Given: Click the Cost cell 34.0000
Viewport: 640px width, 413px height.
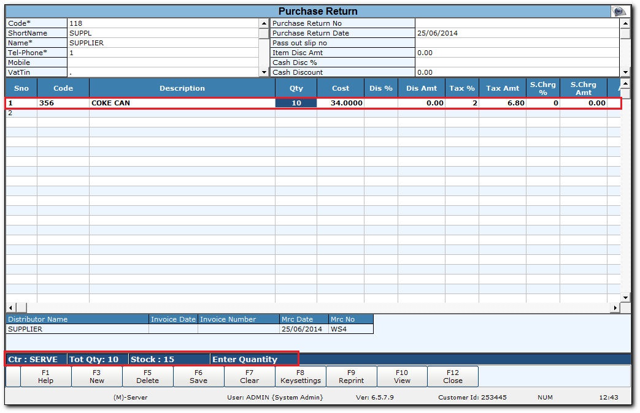Looking at the screenshot, I should pos(341,103).
